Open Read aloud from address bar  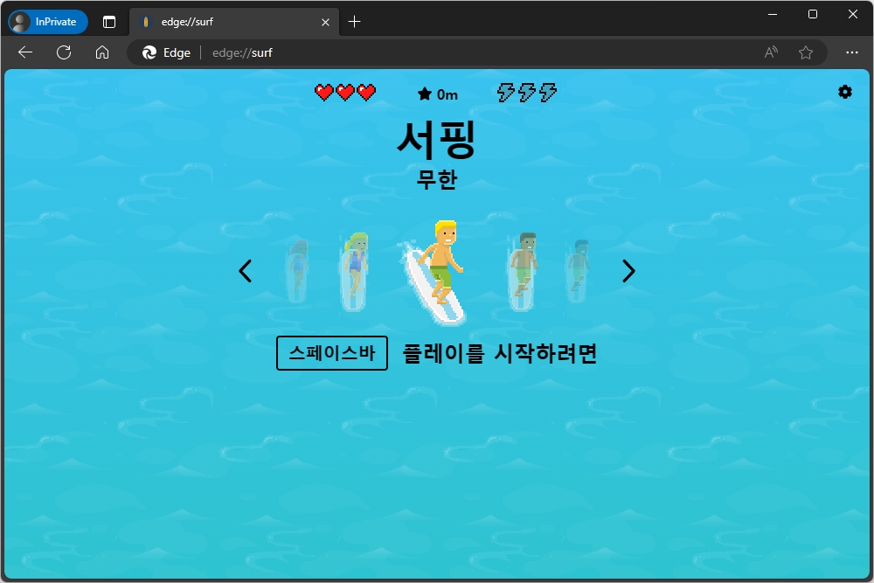pos(771,52)
